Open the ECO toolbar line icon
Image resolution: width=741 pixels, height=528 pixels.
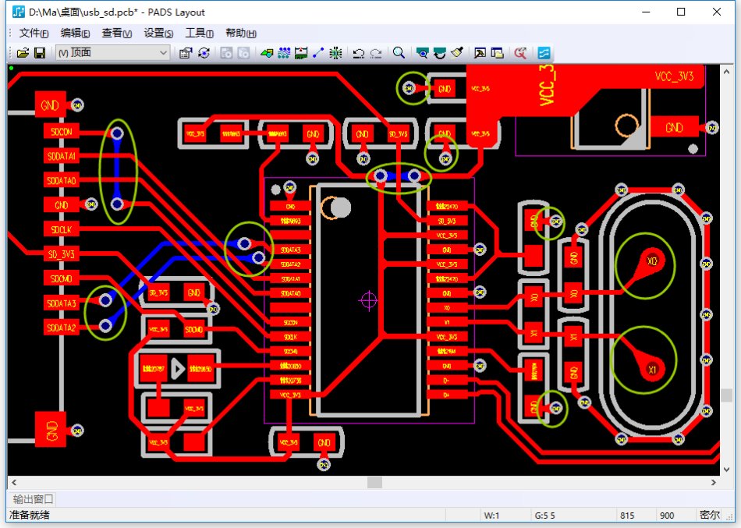318,53
